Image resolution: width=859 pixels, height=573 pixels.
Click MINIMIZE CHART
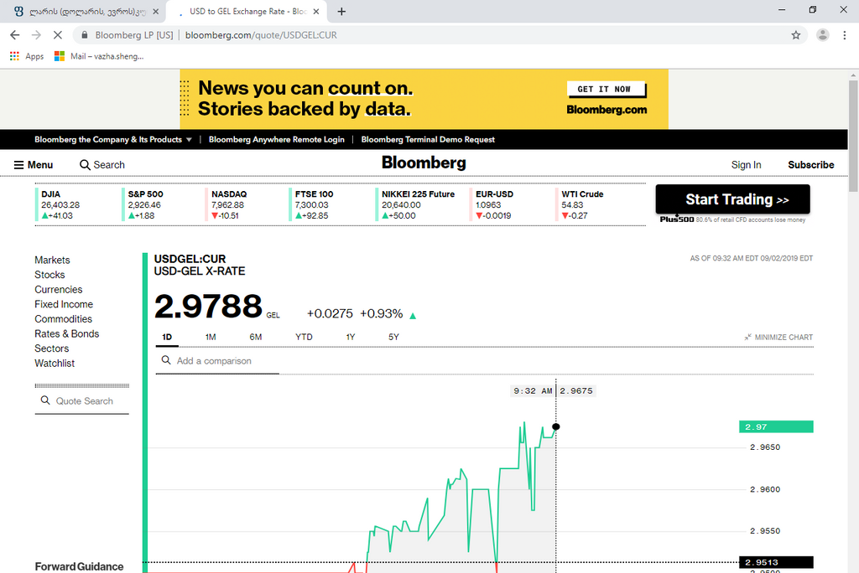click(778, 337)
